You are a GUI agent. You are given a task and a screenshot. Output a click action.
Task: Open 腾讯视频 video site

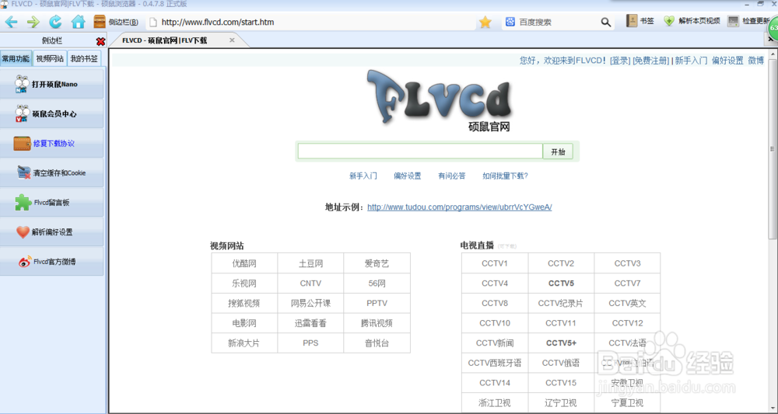377,323
